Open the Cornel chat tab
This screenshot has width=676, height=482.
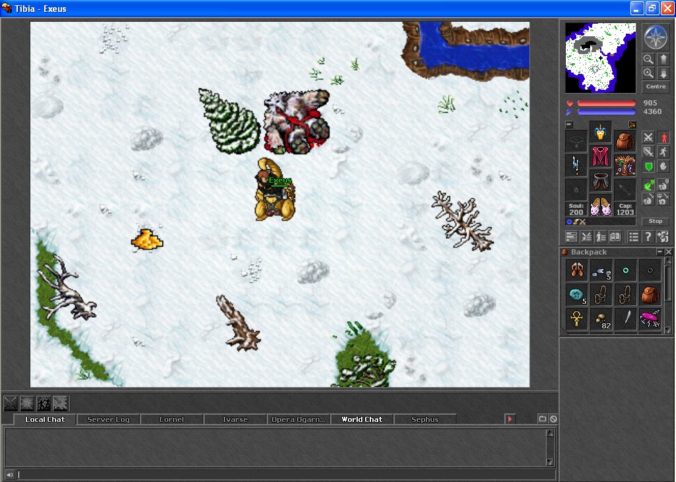pos(171,419)
